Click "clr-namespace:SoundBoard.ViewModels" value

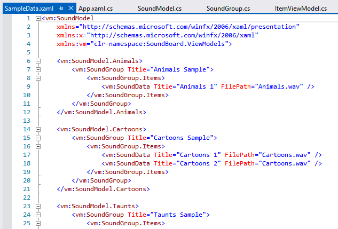click(159, 44)
